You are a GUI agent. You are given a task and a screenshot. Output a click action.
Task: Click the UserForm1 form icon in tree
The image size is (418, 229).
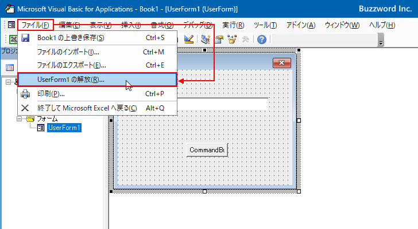41,128
